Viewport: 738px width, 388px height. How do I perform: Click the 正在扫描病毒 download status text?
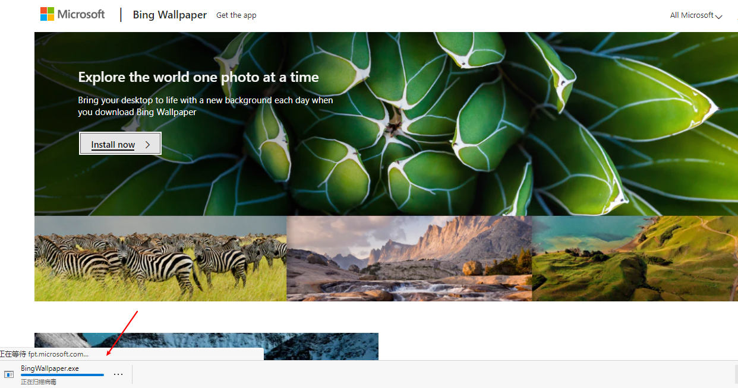point(39,382)
